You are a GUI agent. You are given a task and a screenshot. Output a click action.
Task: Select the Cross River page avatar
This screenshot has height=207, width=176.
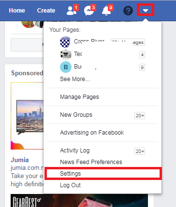tap(65, 42)
